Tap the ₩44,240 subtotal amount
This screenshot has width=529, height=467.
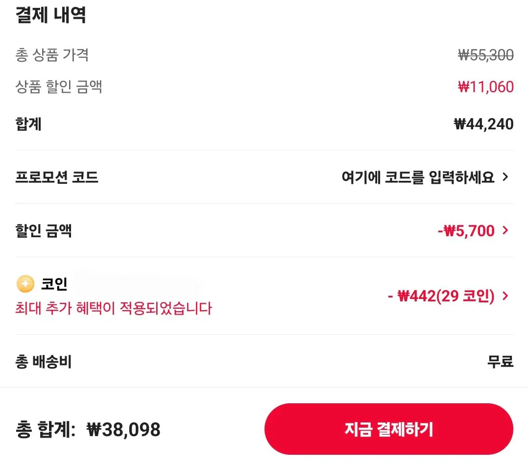pos(483,124)
